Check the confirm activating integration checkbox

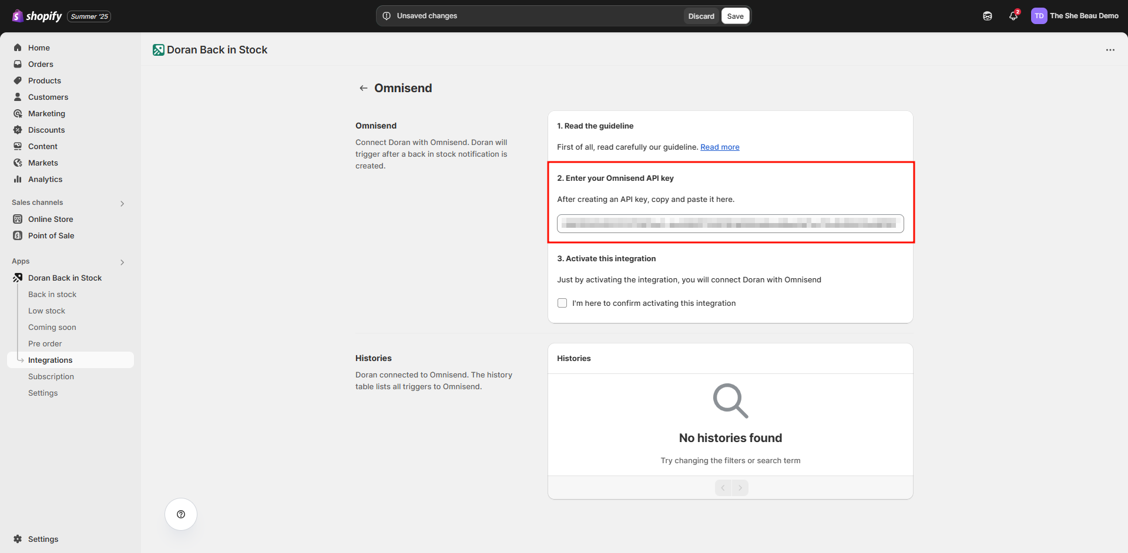(x=562, y=303)
